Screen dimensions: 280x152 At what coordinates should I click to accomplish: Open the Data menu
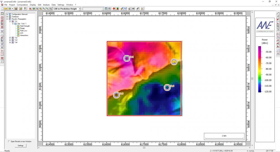pos(53,5)
